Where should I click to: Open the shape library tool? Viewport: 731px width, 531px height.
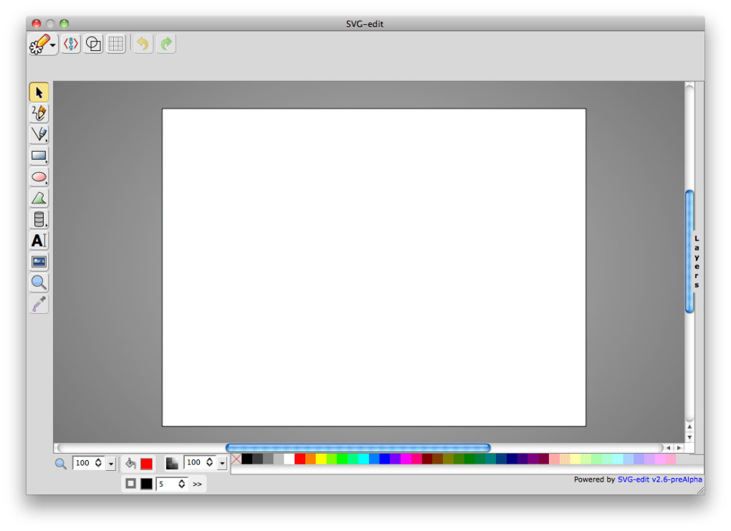(39, 219)
